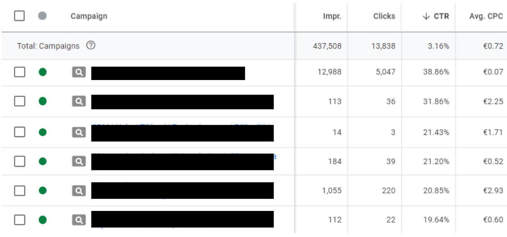
Task: Open the status dropdown in the 38.86% CTR row
Action: click(42, 72)
